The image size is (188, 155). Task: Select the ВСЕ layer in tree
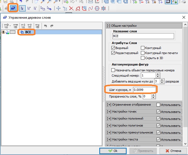click(x=28, y=32)
